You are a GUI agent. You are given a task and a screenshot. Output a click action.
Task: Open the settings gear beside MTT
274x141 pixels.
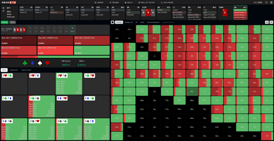click(x=3, y=8)
